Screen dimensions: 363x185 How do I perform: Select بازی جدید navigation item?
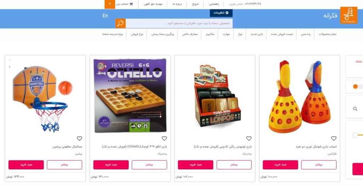257,34
